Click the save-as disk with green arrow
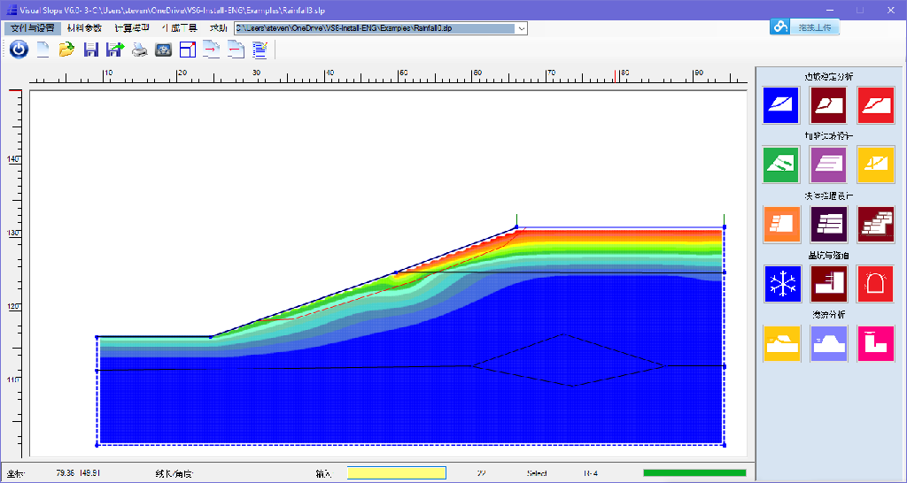907x483 pixels. (x=114, y=50)
